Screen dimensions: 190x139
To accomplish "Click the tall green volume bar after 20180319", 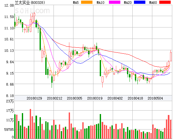I will click(100, 126).
